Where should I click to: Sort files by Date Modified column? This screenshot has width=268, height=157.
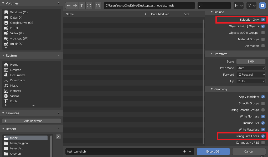(x=160, y=14)
